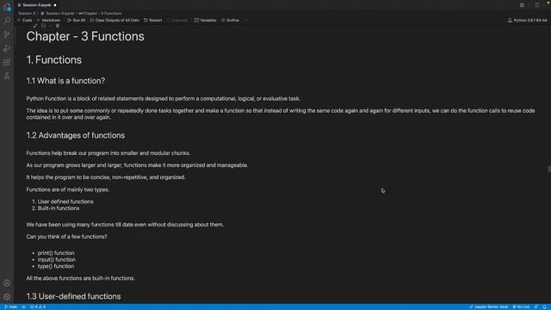Split the cell using the cell toolbar icon
The width and height of the screenshot is (551, 310).
(x=43, y=26)
